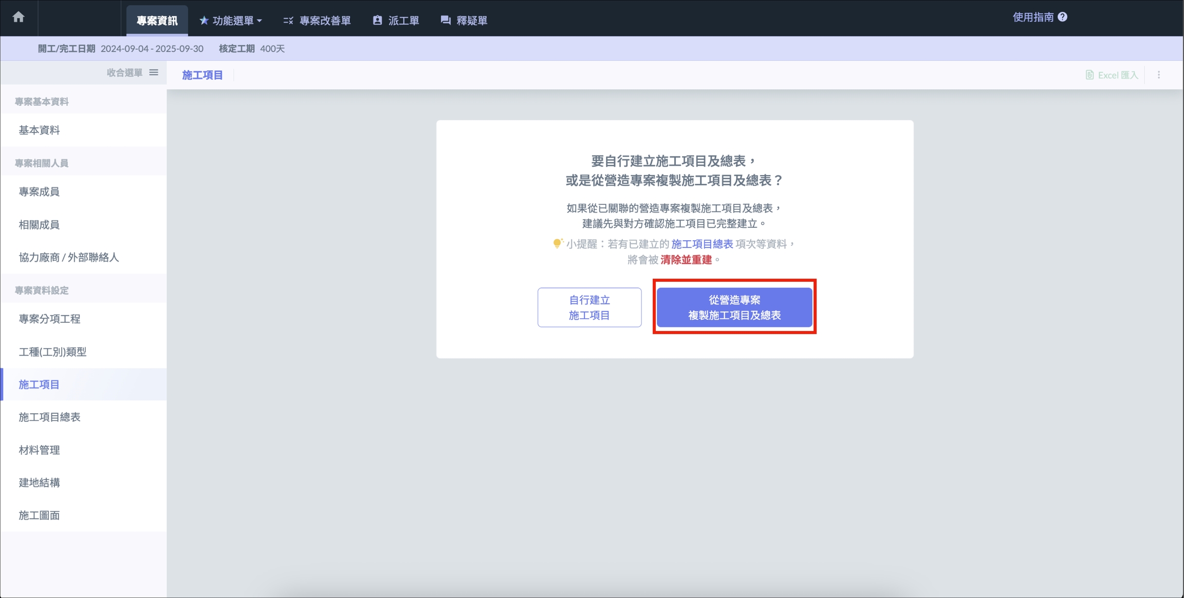1184x598 pixels.
Task: Open the three-dot more options menu
Action: (x=1158, y=75)
